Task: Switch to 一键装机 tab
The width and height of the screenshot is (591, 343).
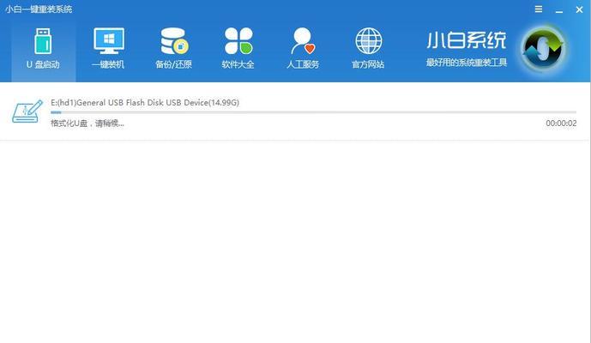Action: [x=108, y=49]
